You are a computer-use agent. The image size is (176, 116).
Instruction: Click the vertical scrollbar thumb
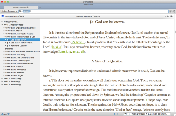tap(175, 32)
